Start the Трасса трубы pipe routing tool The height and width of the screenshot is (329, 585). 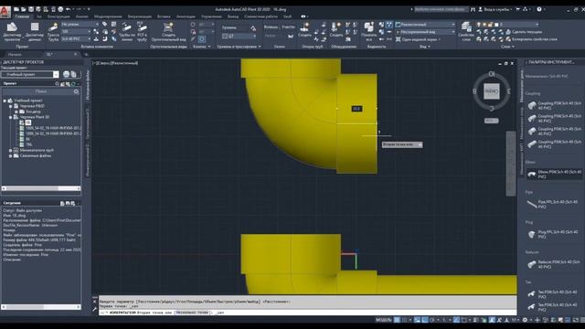tap(53, 32)
